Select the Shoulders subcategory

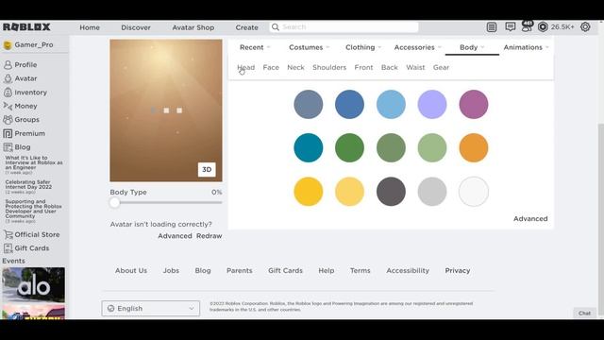pos(329,67)
